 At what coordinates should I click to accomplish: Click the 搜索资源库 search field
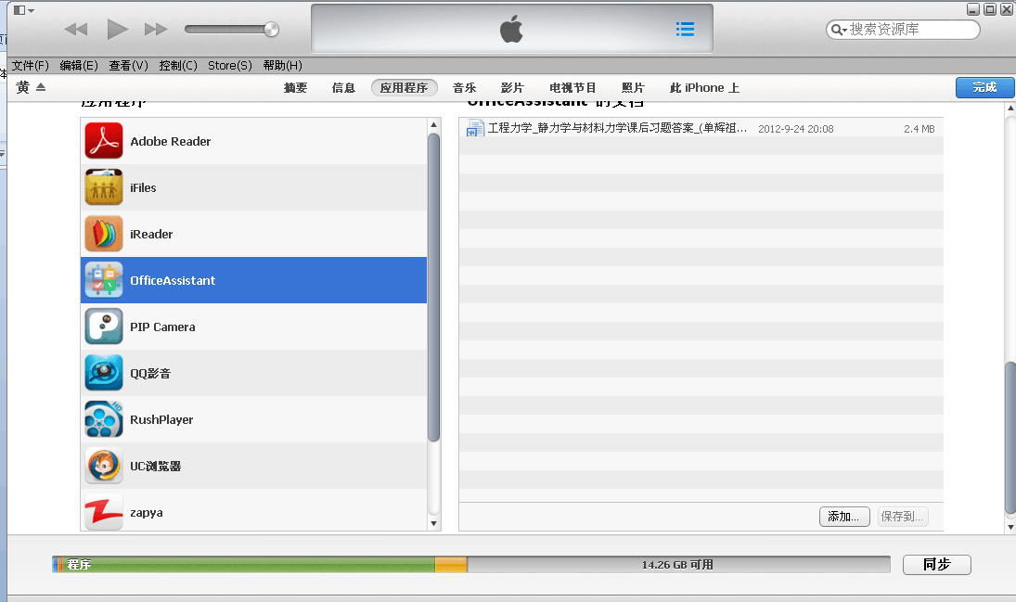click(x=903, y=29)
